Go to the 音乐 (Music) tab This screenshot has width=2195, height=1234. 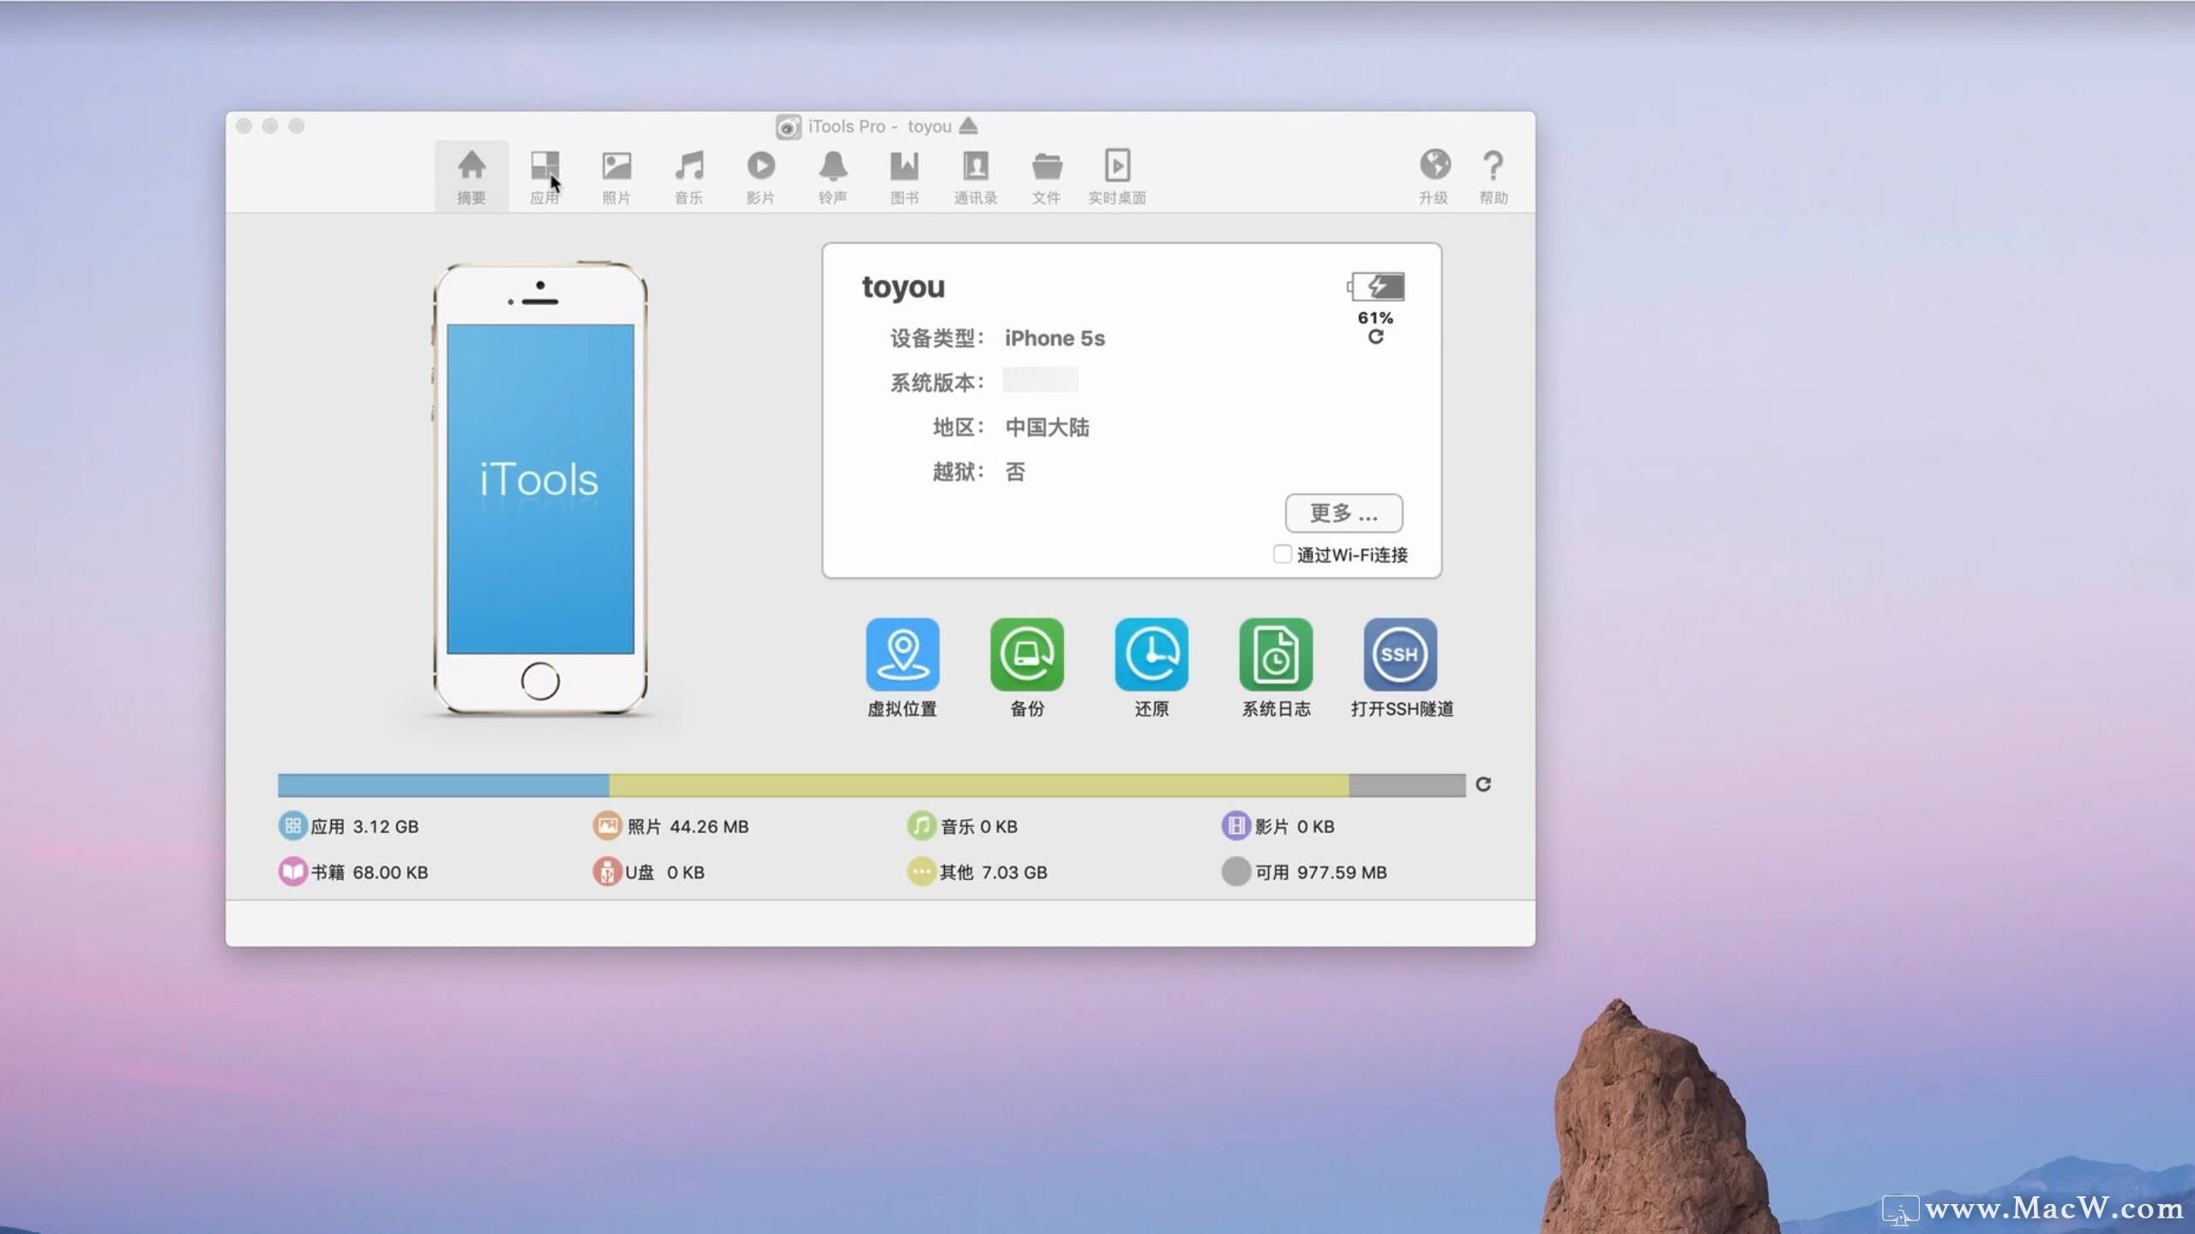point(688,176)
